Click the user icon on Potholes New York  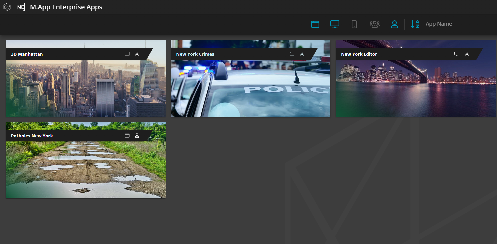137,136
